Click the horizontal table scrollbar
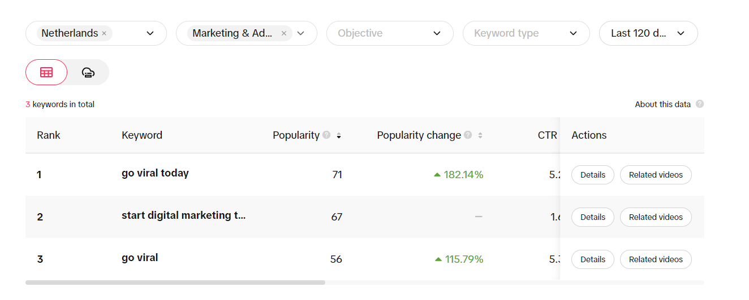This screenshot has height=300, width=749. click(x=175, y=282)
